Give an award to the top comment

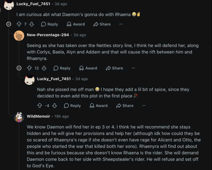coord(76,24)
